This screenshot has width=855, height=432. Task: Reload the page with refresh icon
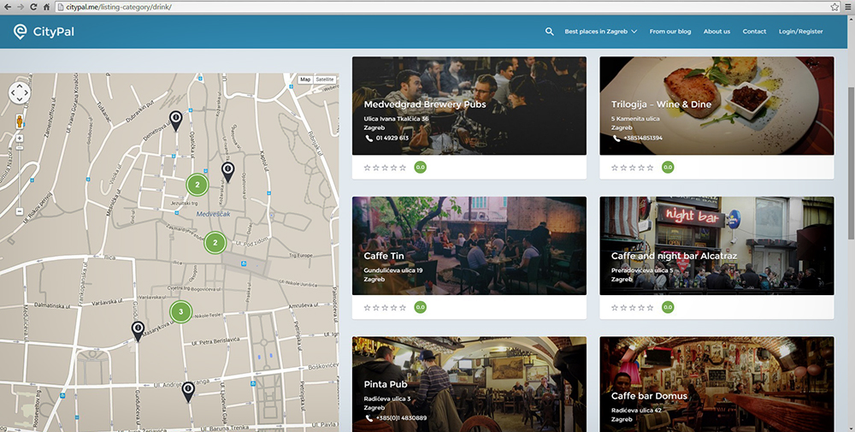pyautogui.click(x=33, y=7)
